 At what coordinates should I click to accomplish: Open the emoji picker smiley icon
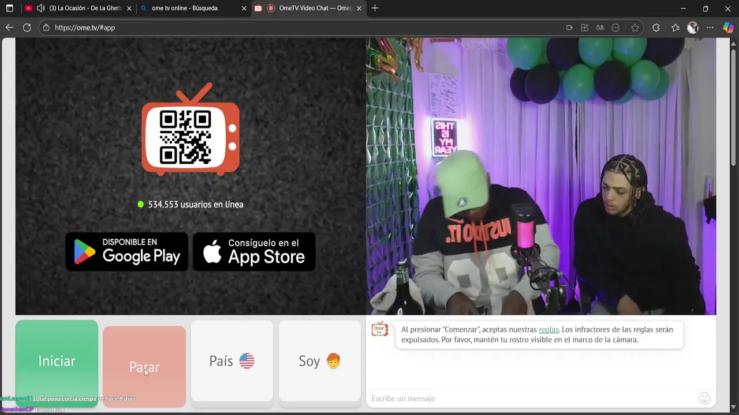[704, 398]
